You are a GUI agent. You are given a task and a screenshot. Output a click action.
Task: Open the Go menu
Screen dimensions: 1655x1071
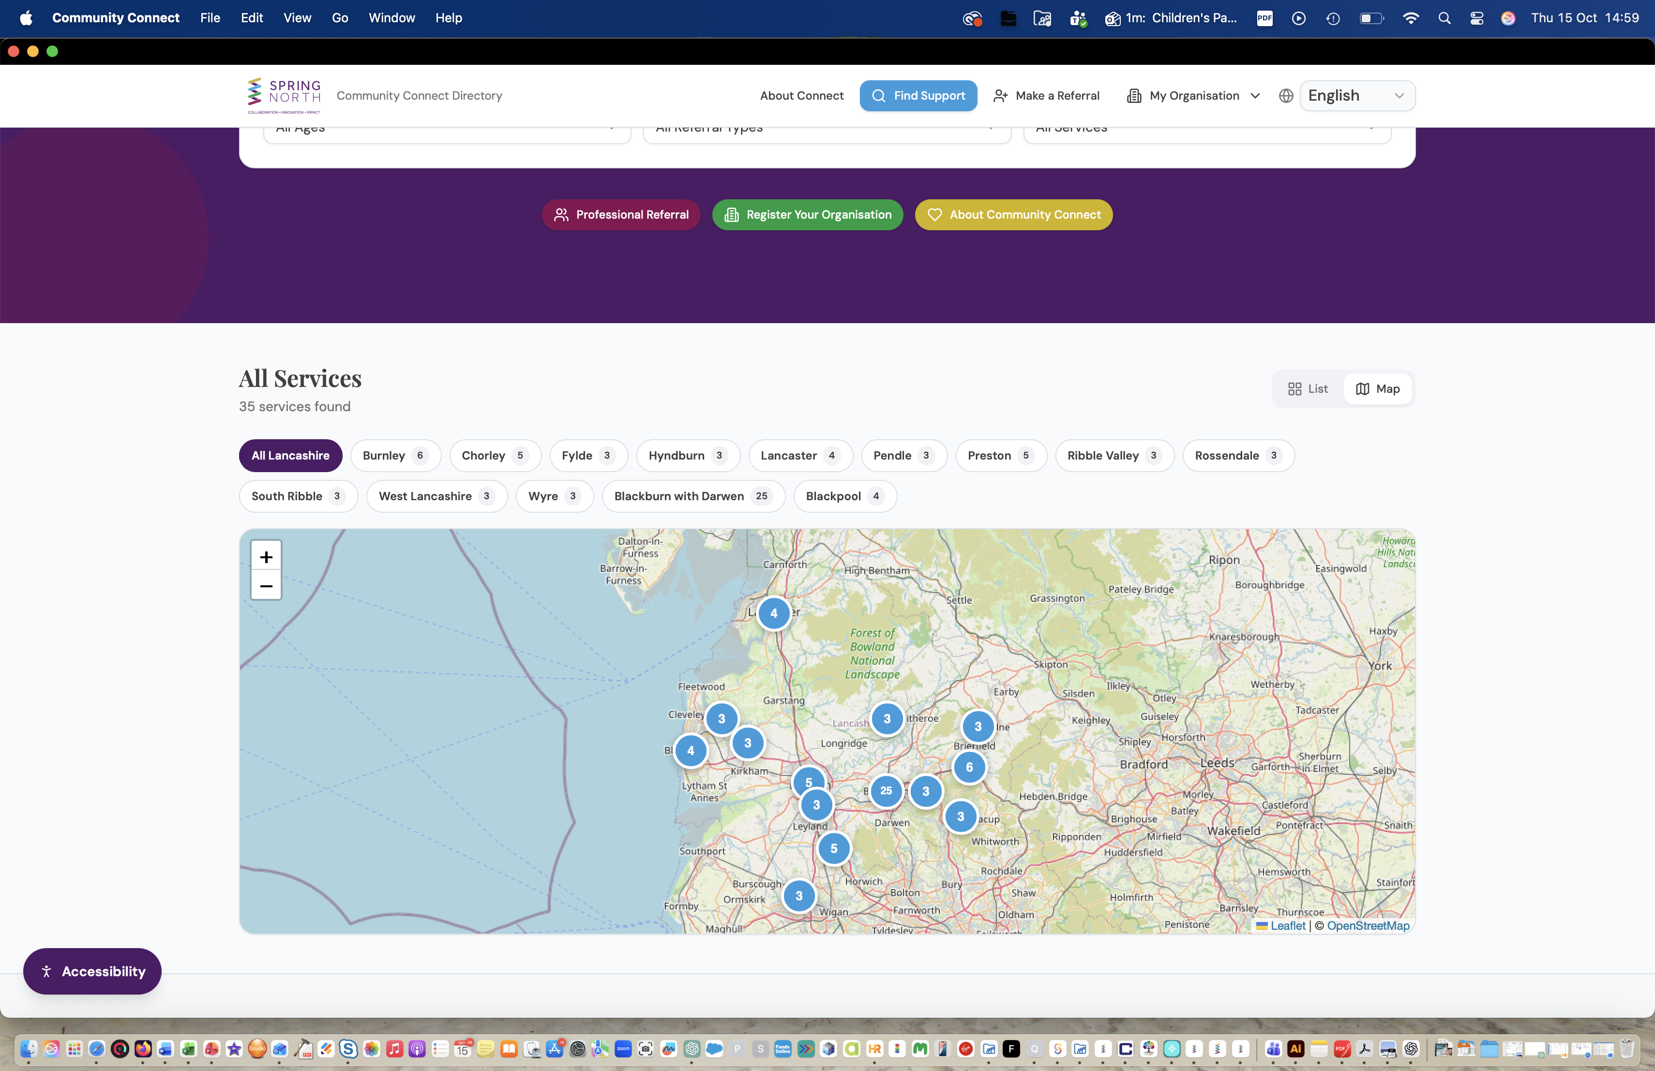coord(340,18)
